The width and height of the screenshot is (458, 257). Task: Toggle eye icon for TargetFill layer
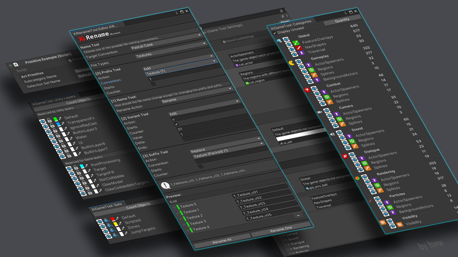pos(75,179)
